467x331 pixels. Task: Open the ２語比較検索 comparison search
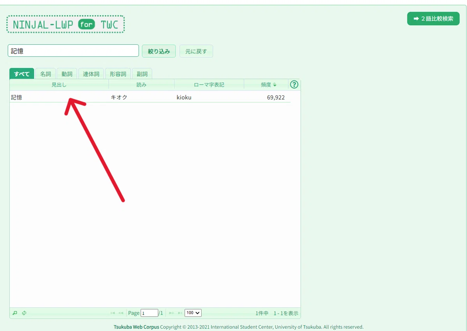coord(434,19)
